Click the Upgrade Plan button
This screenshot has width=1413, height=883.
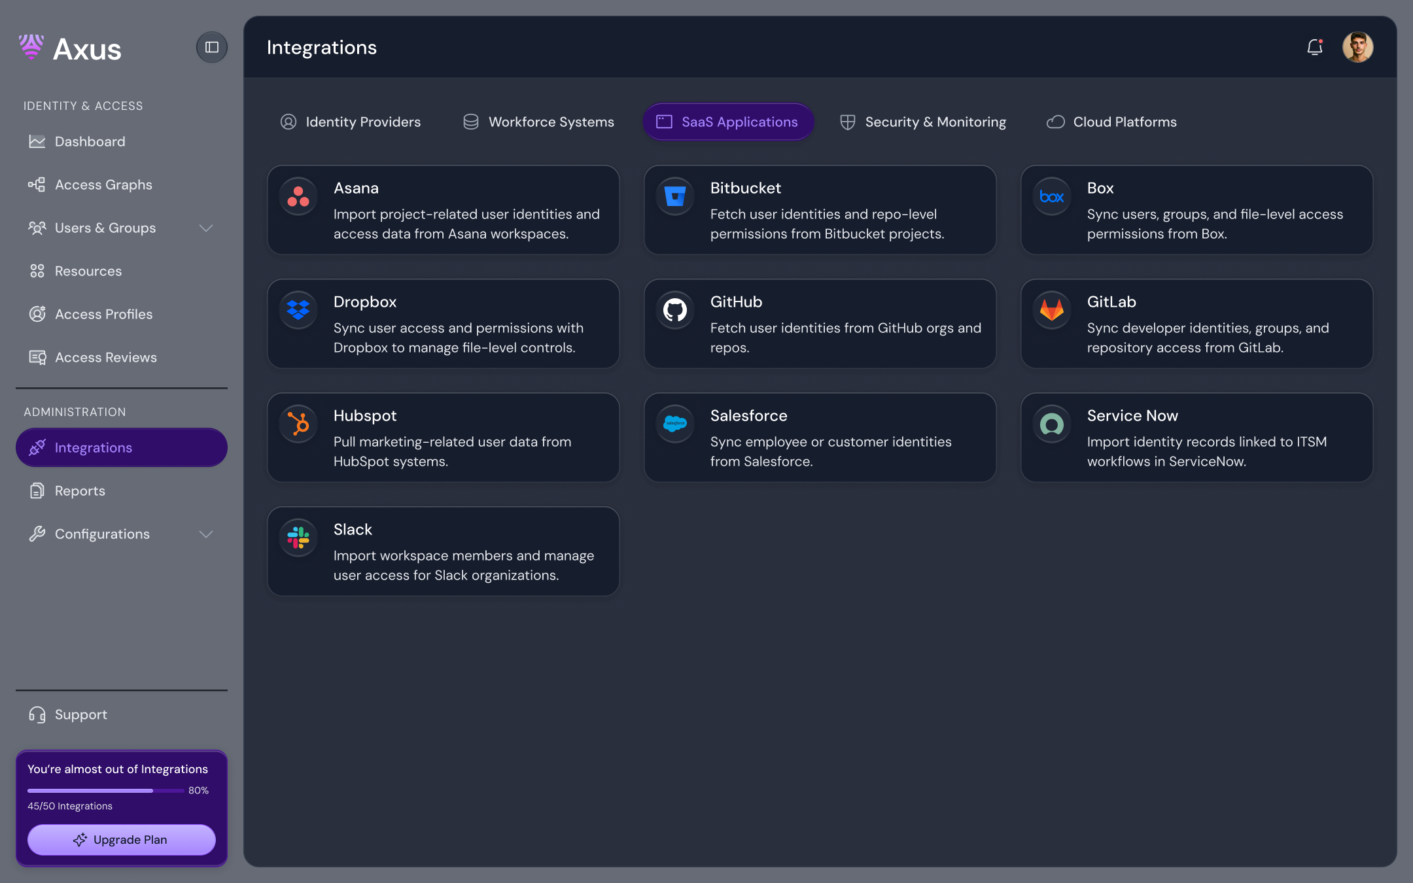tap(122, 839)
